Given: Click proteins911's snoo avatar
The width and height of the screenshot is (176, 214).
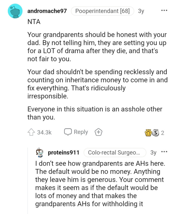Looking at the screenshot, I should [x=39, y=152].
